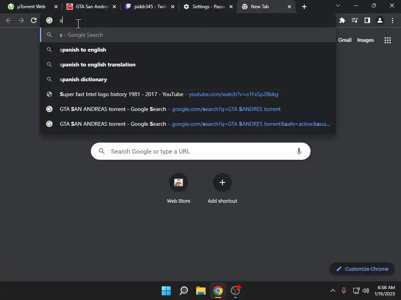Open Windows taskbar search
This screenshot has height=300, width=401.
point(184,291)
